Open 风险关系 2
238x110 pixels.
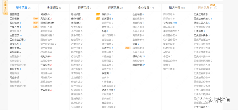point(46,19)
